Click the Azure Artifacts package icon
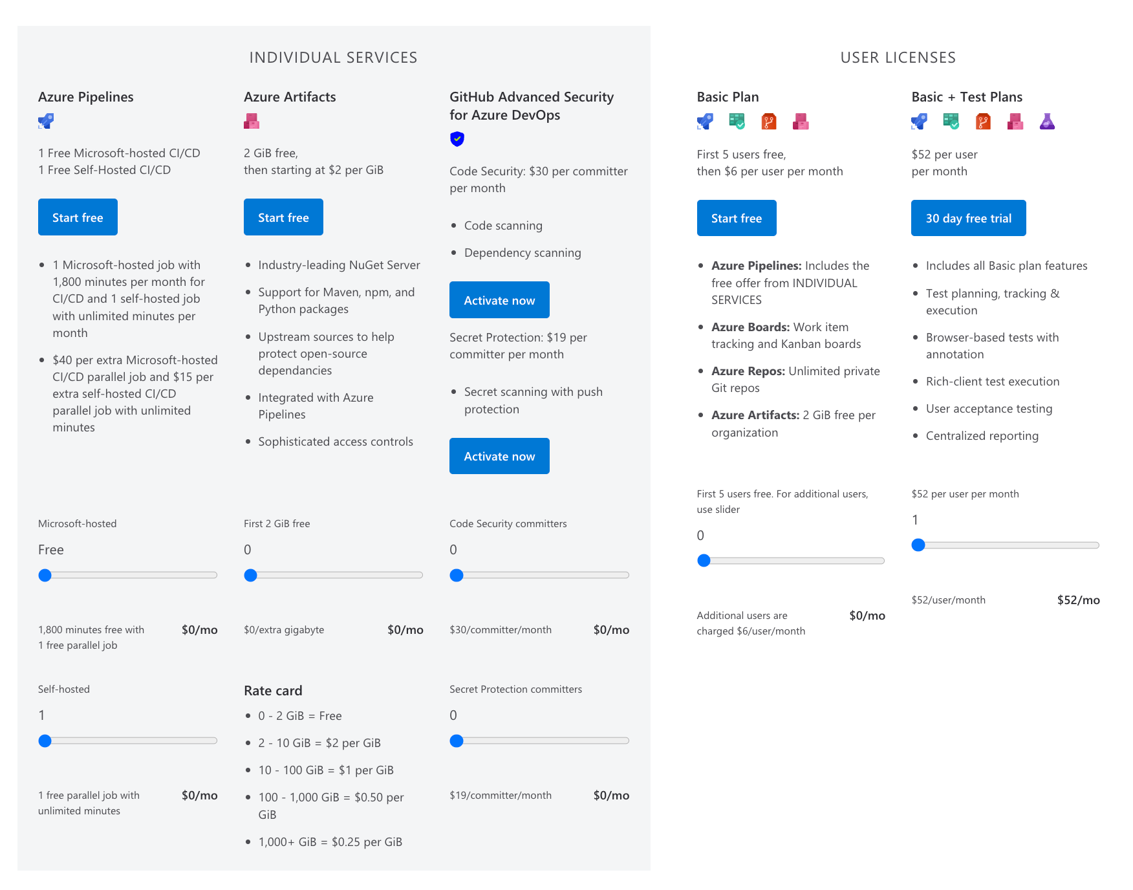 click(252, 121)
